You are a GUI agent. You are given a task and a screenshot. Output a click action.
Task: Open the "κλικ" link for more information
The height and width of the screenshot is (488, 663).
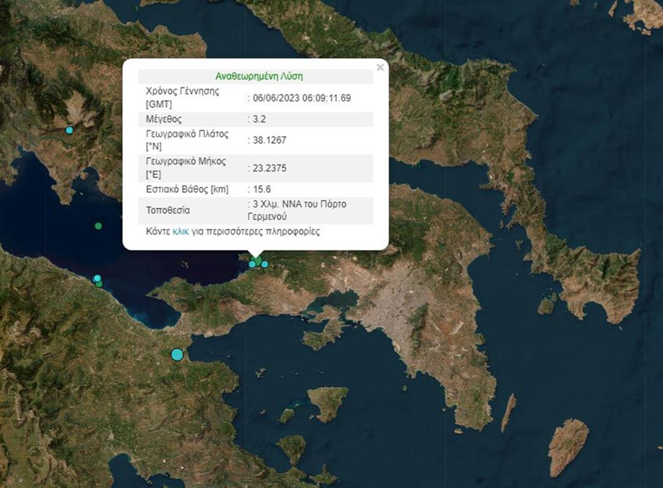coord(181,231)
